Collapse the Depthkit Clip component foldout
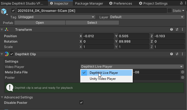The width and height of the screenshot is (187, 110). point(2,54)
